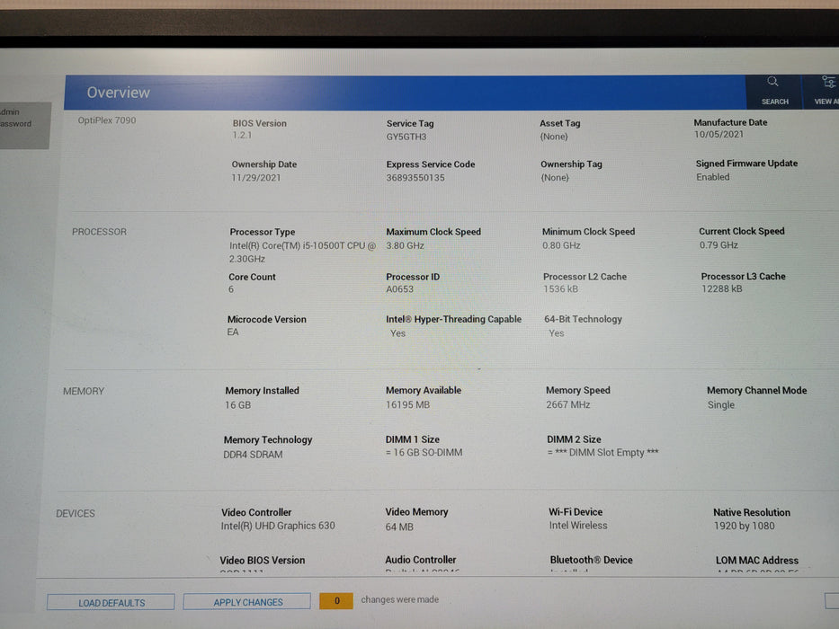Click the Express Service Code 36893550135
This screenshot has width=839, height=629.
[x=415, y=178]
